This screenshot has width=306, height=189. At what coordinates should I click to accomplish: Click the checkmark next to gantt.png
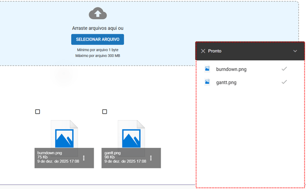[284, 82]
